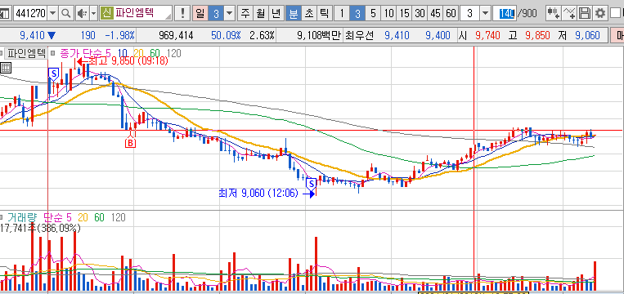Click the blue 10 price average label

tap(122, 53)
